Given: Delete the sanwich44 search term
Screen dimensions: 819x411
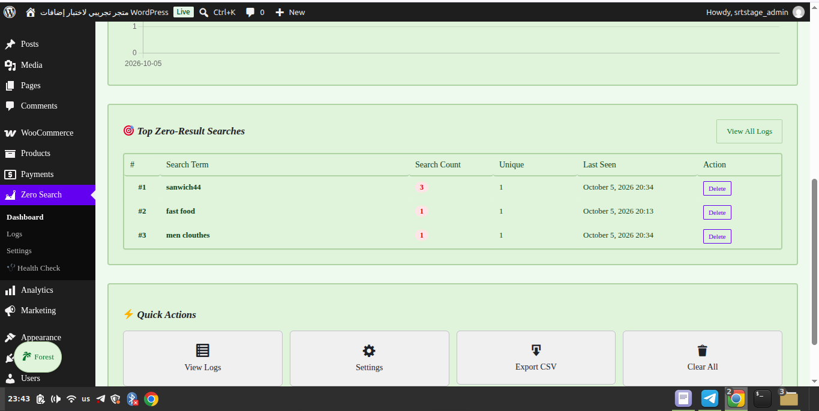Looking at the screenshot, I should pyautogui.click(x=717, y=188).
